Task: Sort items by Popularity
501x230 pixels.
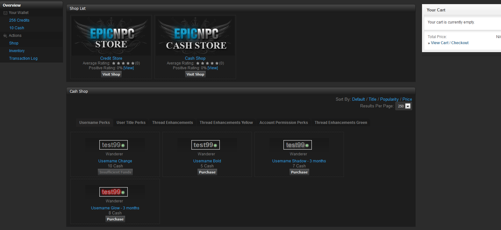Action: pos(389,99)
